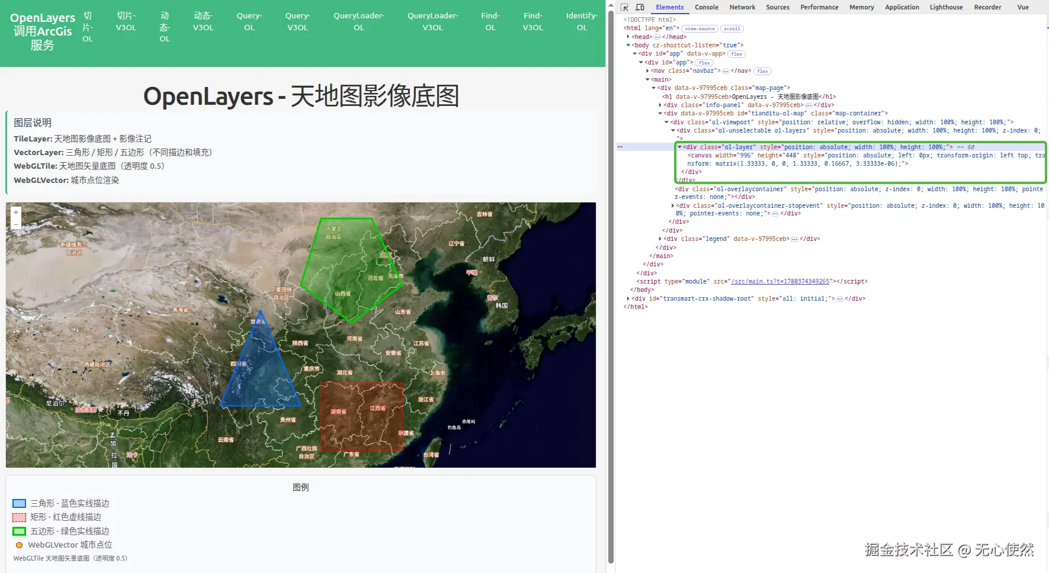Activate the inspect element picker icon
The height and width of the screenshot is (573, 1049).
coord(624,7)
